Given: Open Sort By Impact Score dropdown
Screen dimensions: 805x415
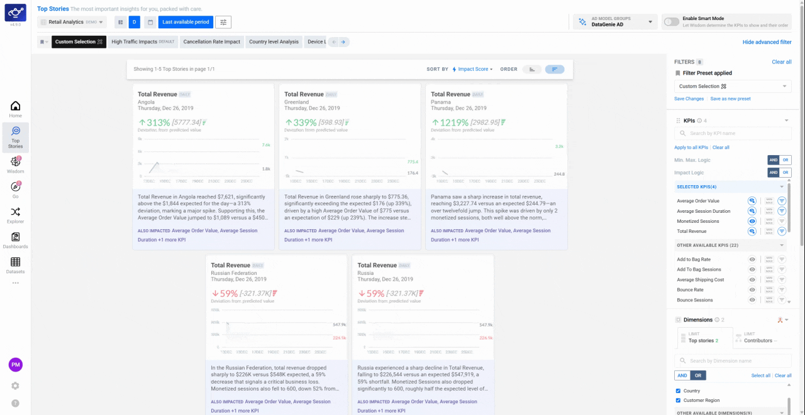Looking at the screenshot, I should 472,69.
